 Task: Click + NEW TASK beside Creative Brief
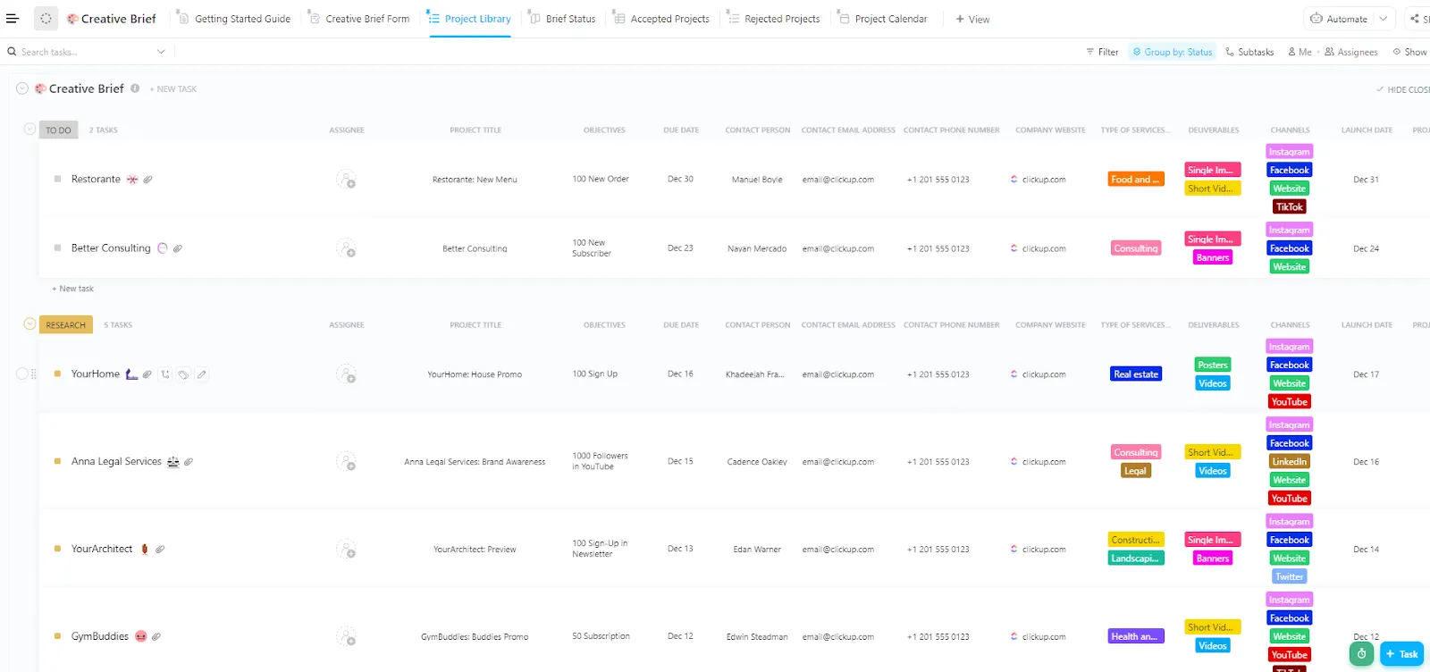tap(173, 89)
